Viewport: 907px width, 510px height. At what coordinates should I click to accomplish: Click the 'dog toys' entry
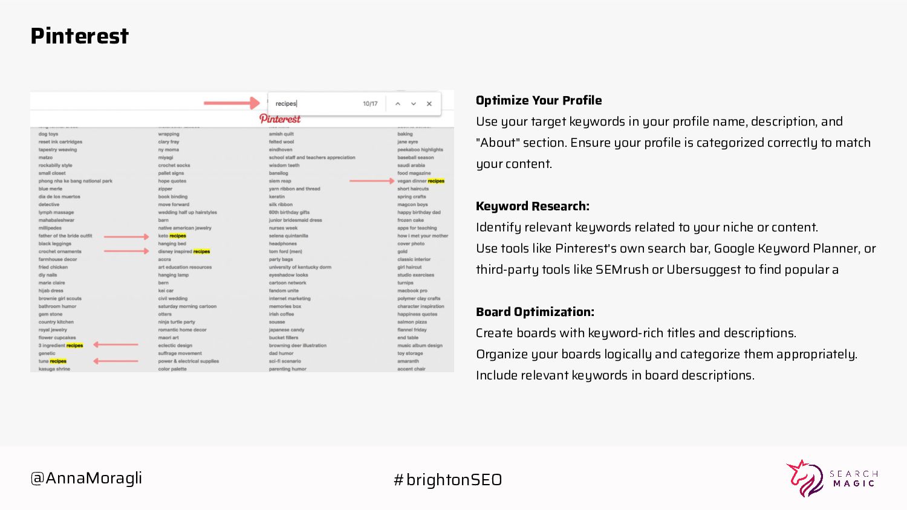tap(48, 134)
